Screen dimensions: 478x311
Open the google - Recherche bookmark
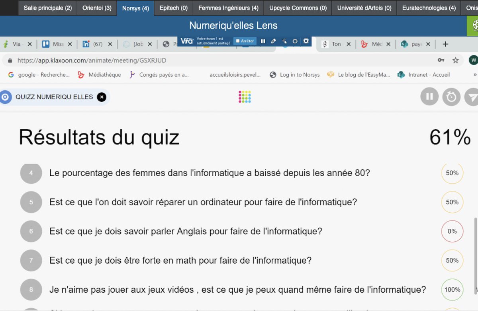pos(39,75)
